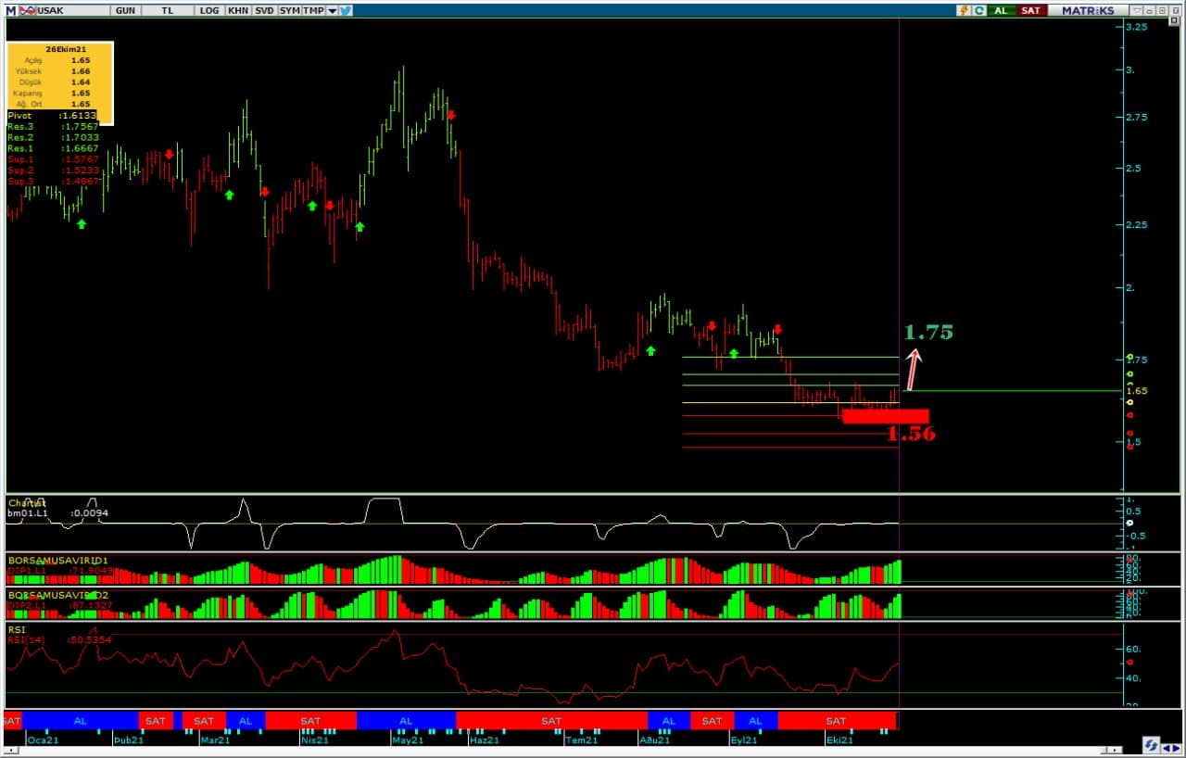Open the GUN period selector
This screenshot has height=758, width=1186.
[x=124, y=10]
